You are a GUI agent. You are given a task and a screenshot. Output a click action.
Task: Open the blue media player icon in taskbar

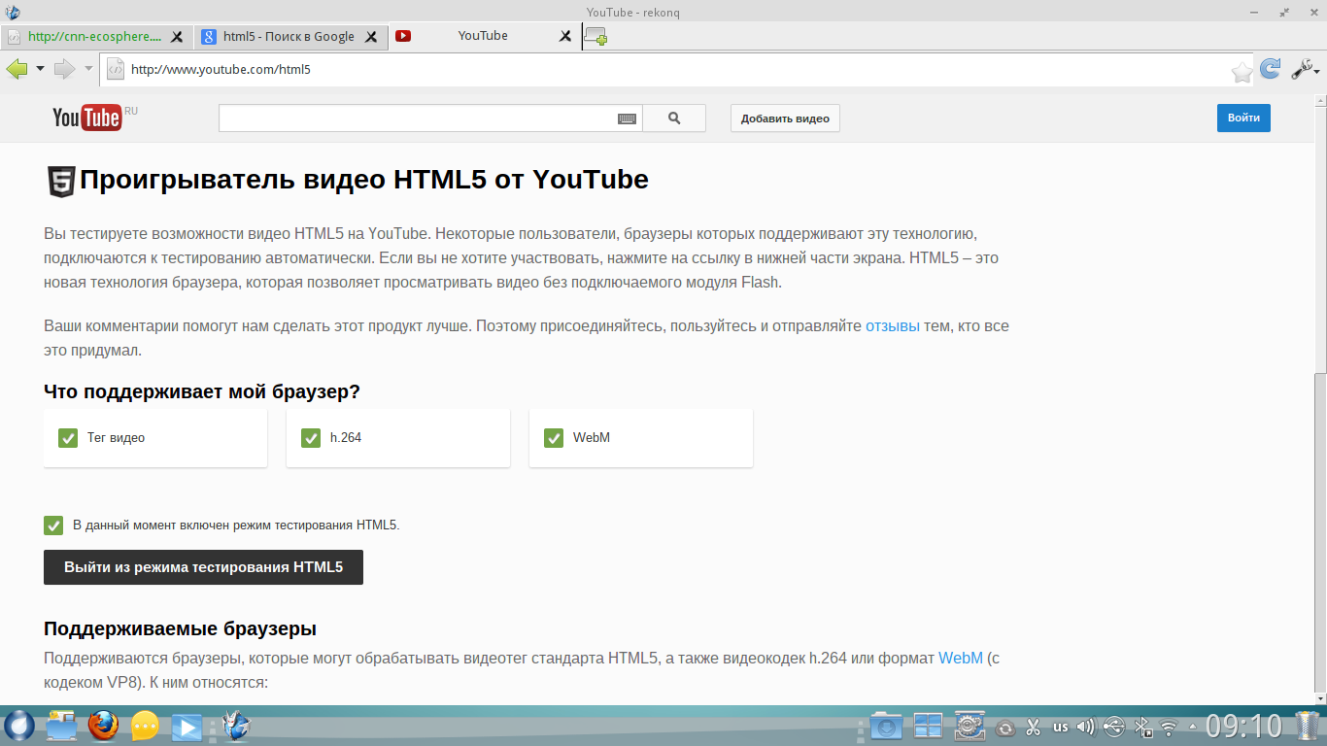(187, 727)
